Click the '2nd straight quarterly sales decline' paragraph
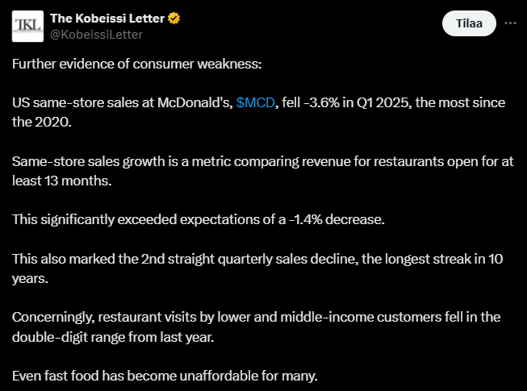This screenshot has height=391, width=527. [x=257, y=268]
